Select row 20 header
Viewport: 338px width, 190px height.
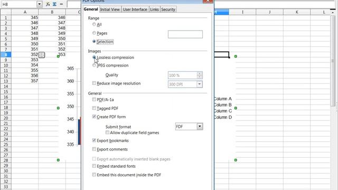[x=6, y=118]
